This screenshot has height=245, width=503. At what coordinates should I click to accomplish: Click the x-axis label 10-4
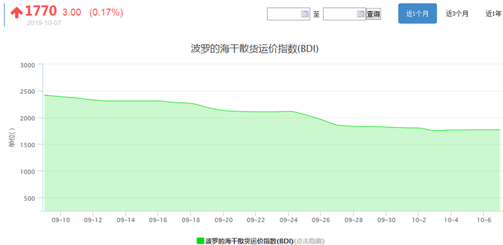click(x=451, y=220)
